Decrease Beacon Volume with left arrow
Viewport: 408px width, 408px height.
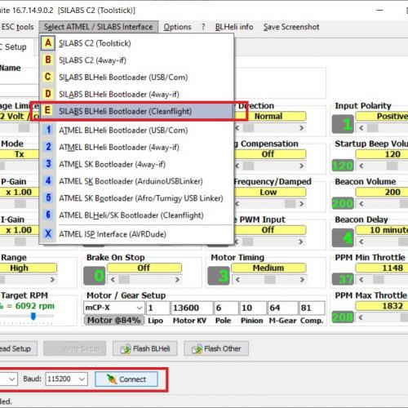361,204
